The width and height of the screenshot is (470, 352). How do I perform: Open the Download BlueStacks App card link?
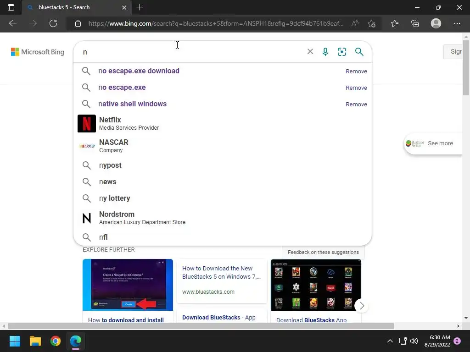pos(311,320)
